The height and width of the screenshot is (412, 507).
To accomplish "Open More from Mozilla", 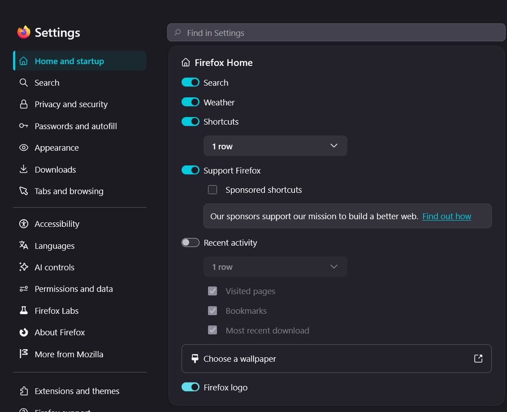I will [x=80, y=354].
